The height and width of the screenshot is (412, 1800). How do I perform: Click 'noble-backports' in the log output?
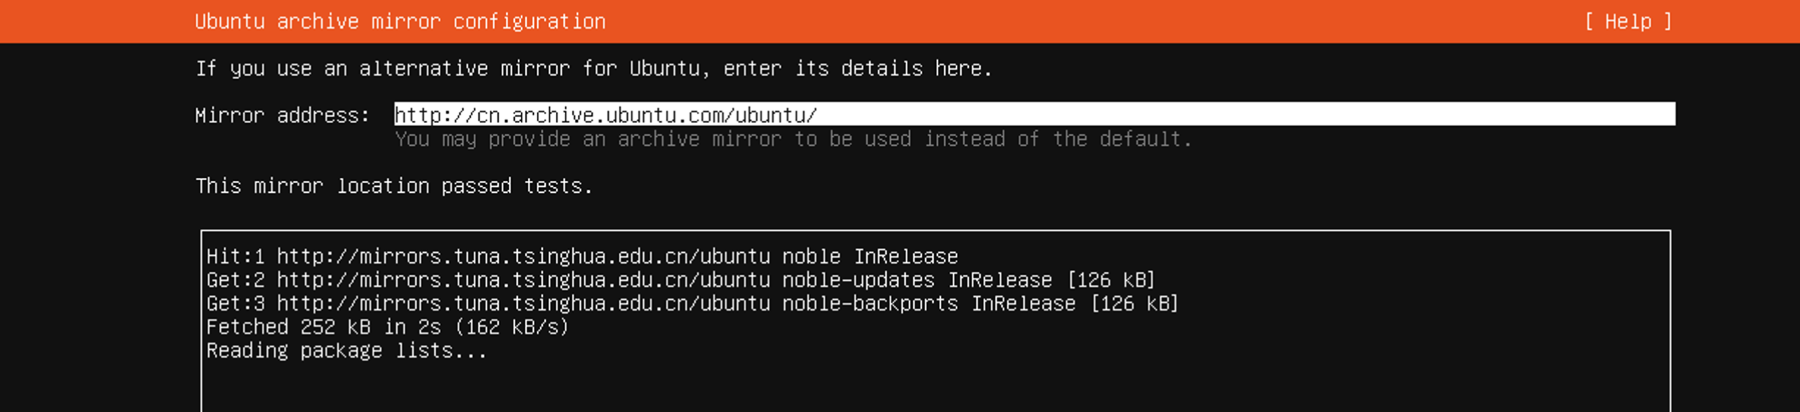(870, 304)
